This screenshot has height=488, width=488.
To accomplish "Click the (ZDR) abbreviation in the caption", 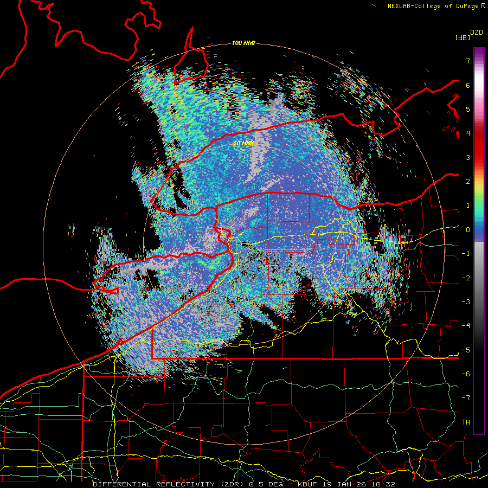I will tap(233, 484).
